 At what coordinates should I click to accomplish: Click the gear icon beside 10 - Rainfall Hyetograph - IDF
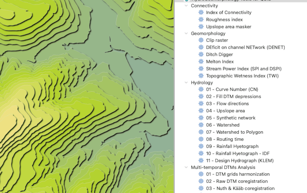tap(201, 154)
